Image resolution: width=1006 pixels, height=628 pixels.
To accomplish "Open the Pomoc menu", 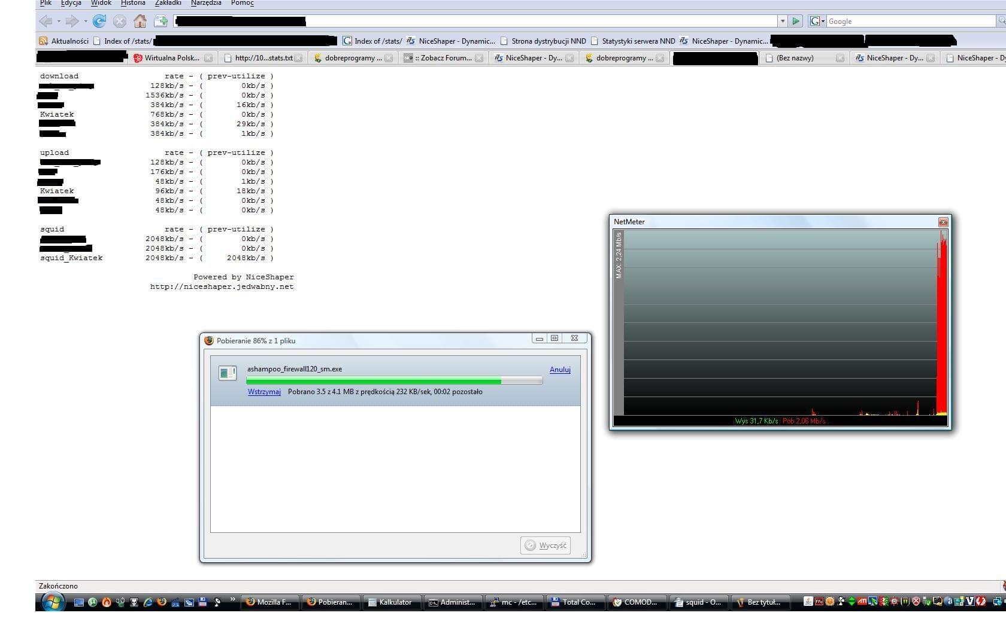I will pos(242,3).
